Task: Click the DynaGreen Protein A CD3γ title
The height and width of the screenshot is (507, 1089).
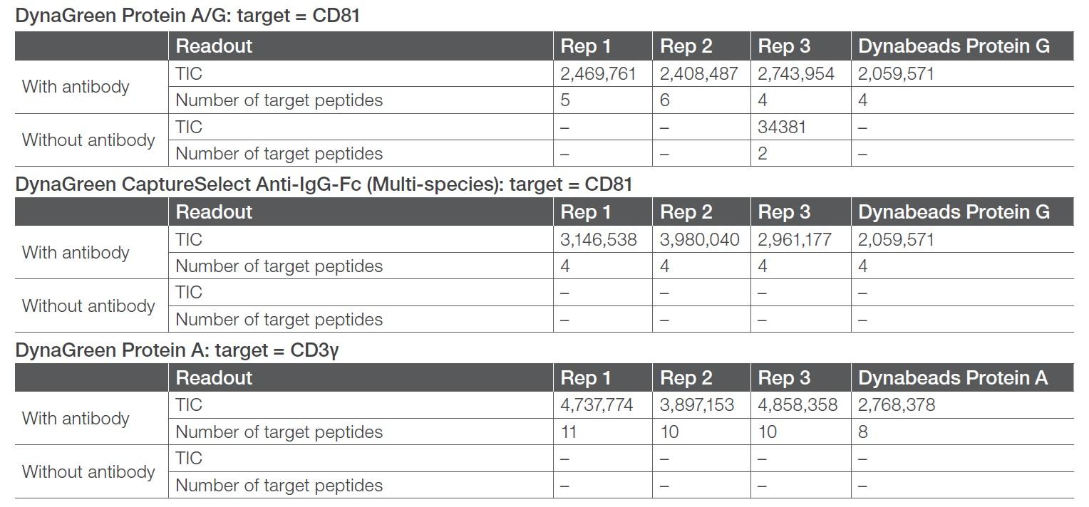Action: pyautogui.click(x=176, y=350)
